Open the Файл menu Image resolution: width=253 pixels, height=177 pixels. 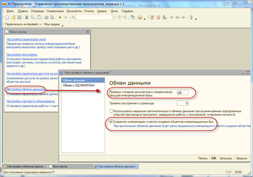coord(10,11)
